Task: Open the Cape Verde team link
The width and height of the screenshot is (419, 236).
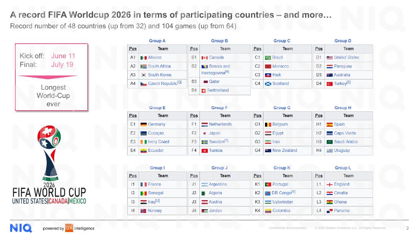Action: tap(345, 133)
